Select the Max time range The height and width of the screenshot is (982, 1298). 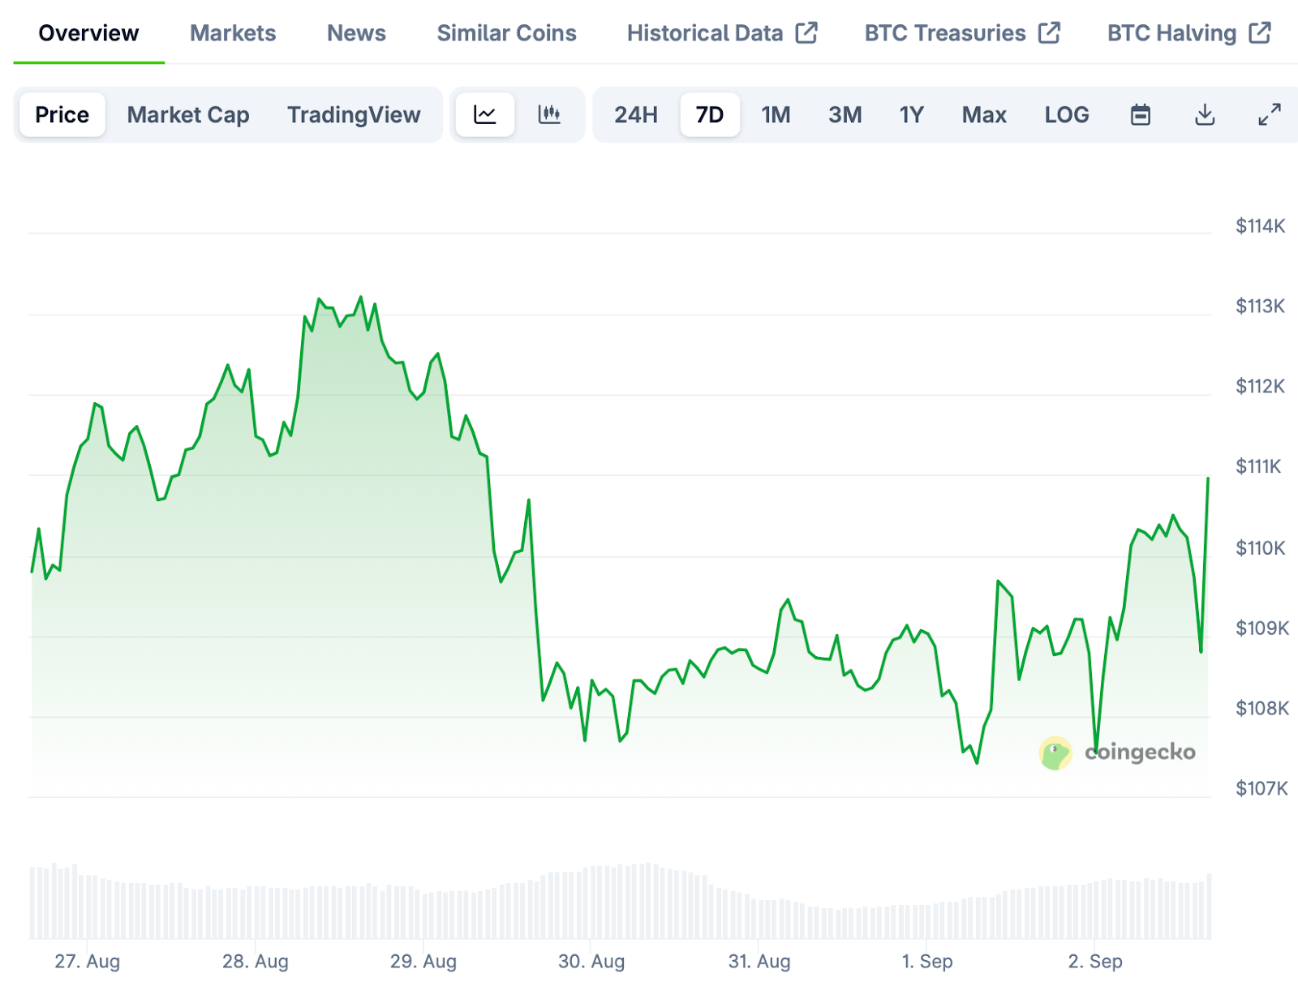pyautogui.click(x=983, y=114)
